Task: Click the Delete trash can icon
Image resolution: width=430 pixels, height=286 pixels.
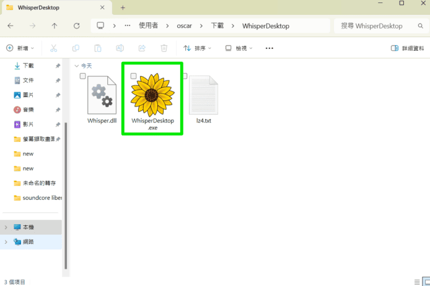Action: [x=164, y=48]
